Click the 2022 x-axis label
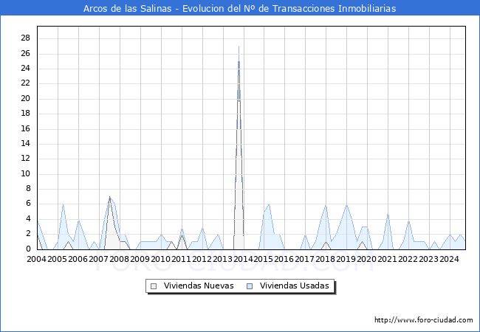This screenshot has width=480, height=332. click(408, 259)
